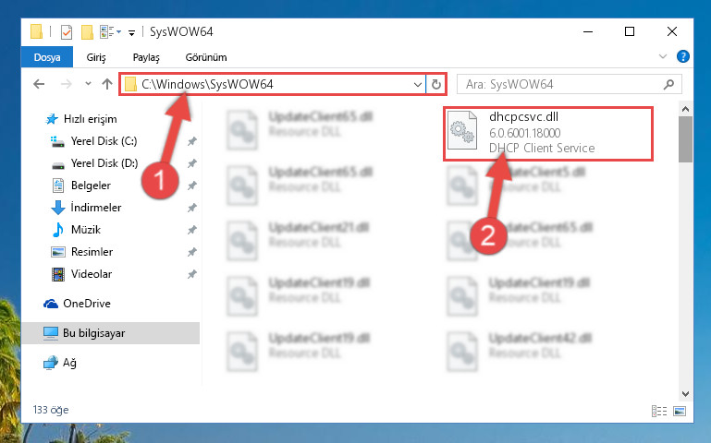Image resolution: width=711 pixels, height=443 pixels.
Task: Toggle the pin next to Müzik
Action: [192, 230]
